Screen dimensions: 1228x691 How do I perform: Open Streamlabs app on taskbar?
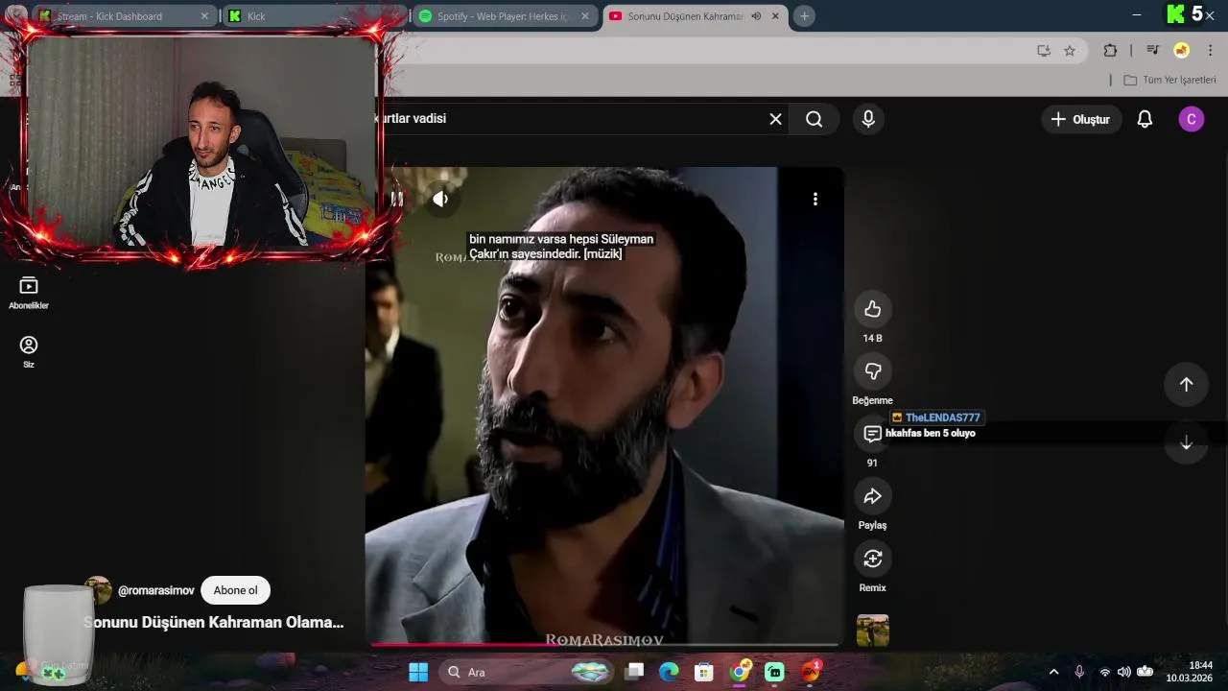click(x=774, y=672)
